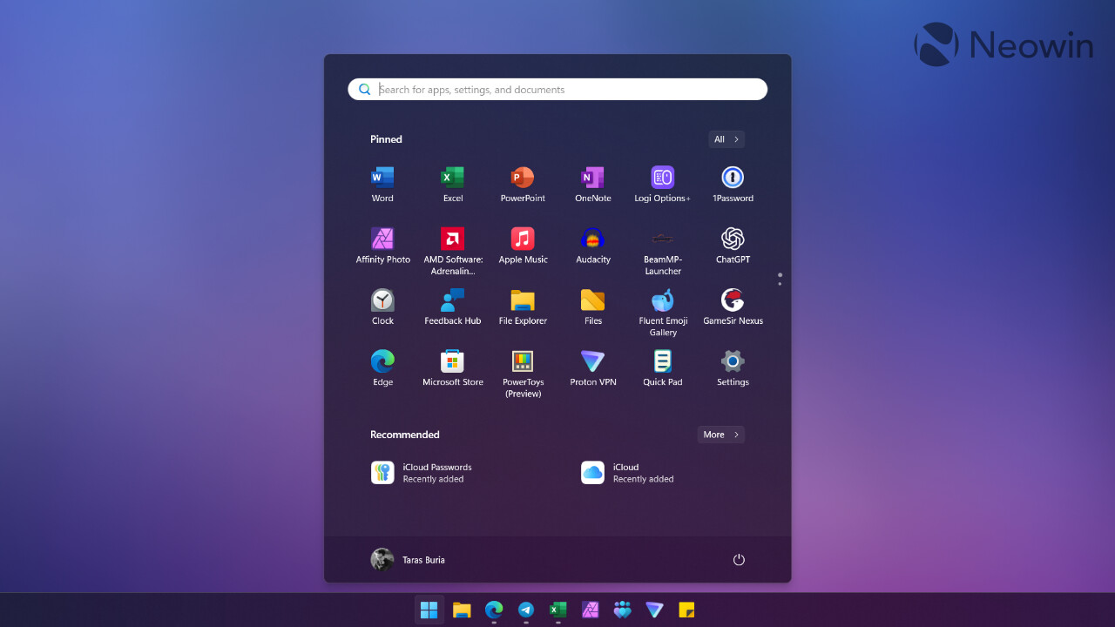
Task: Open Settings from pinned apps
Action: pos(733,368)
